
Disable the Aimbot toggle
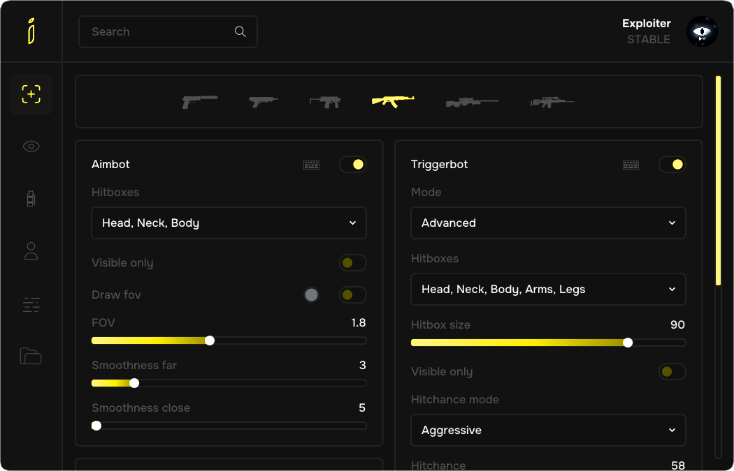pyautogui.click(x=352, y=165)
